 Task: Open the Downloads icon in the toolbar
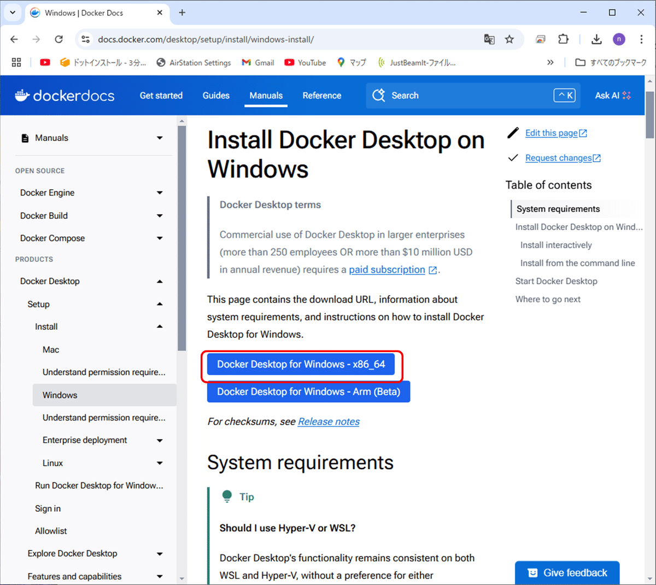pyautogui.click(x=596, y=39)
